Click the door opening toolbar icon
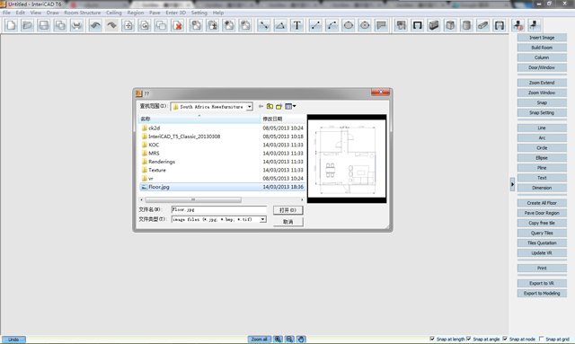575x344 pixels. pos(417,25)
